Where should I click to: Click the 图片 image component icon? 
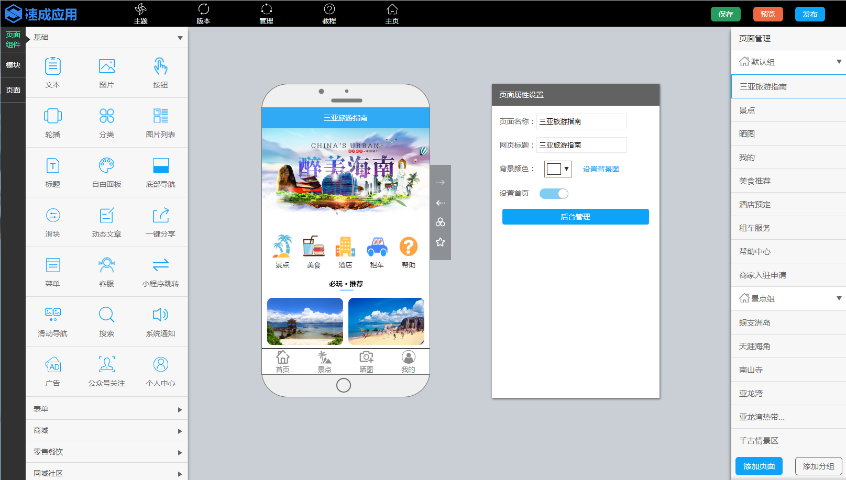(x=107, y=66)
